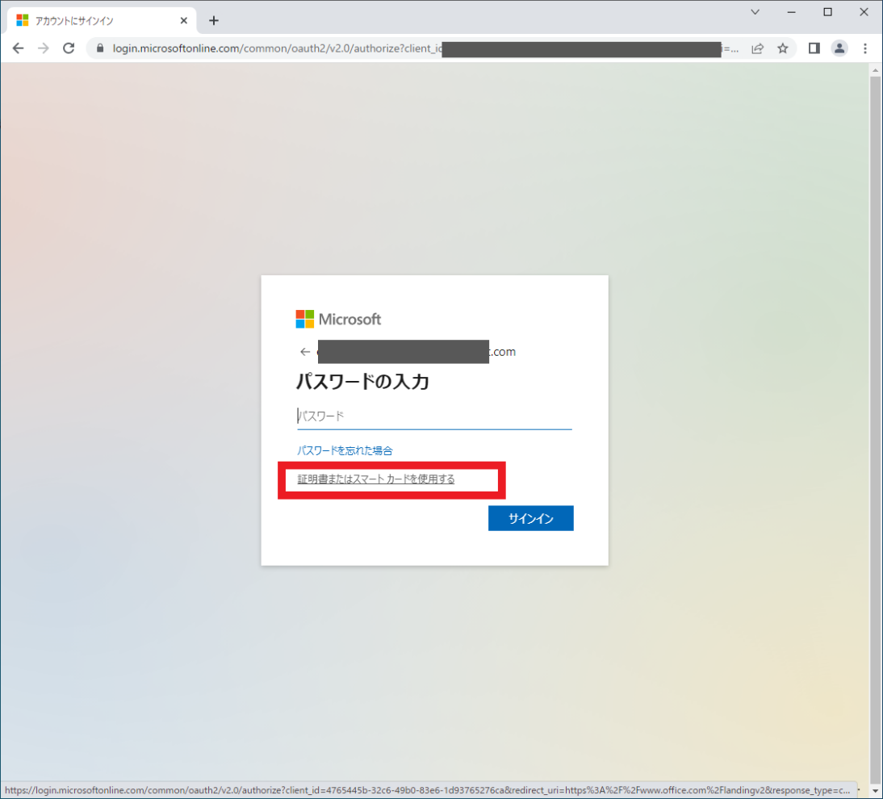Viewport: 883px width, 799px height.
Task: View site info via the lock icon
Action: pos(100,48)
